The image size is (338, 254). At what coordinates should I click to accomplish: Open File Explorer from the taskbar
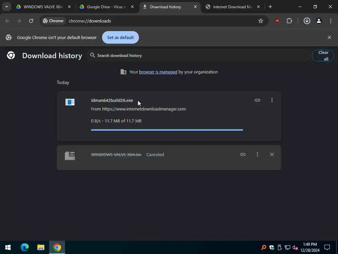point(41,247)
